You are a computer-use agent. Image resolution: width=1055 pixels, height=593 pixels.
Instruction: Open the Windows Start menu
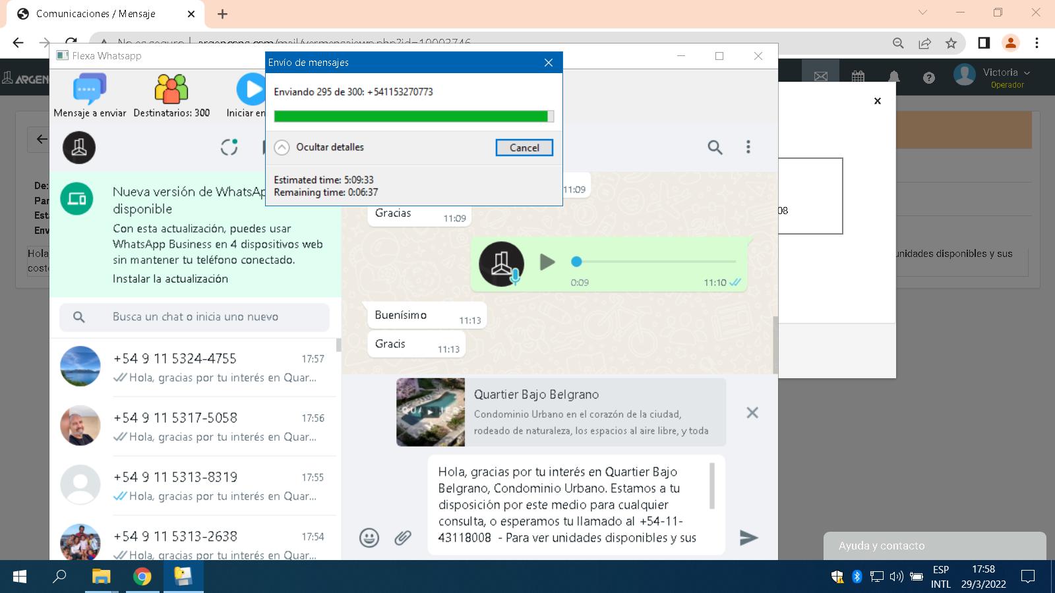[20, 577]
